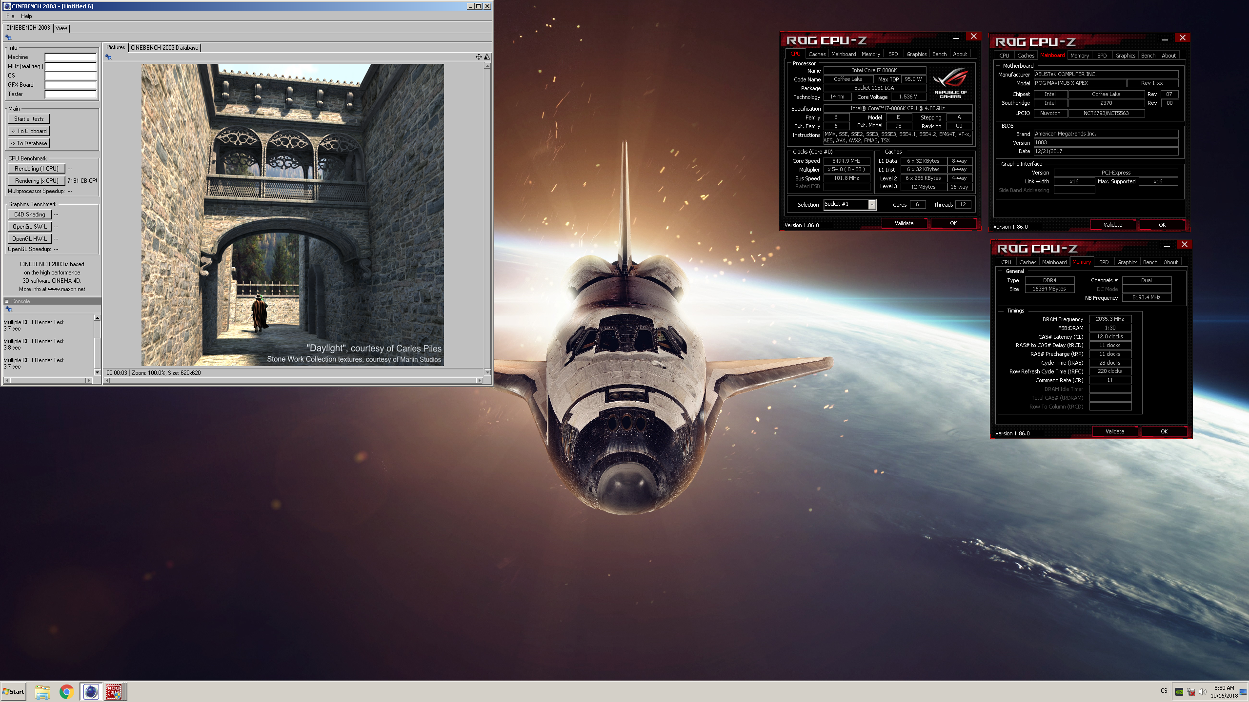Click Validate in the Mainboard CPU-Z window

pyautogui.click(x=1113, y=225)
